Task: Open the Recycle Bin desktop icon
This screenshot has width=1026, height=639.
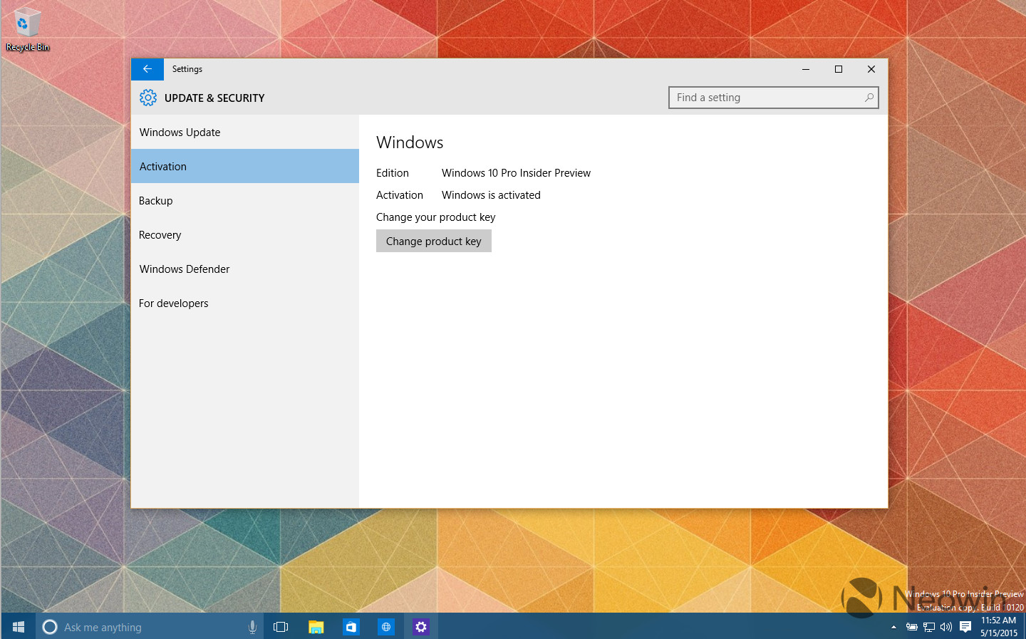Action: 27,28
